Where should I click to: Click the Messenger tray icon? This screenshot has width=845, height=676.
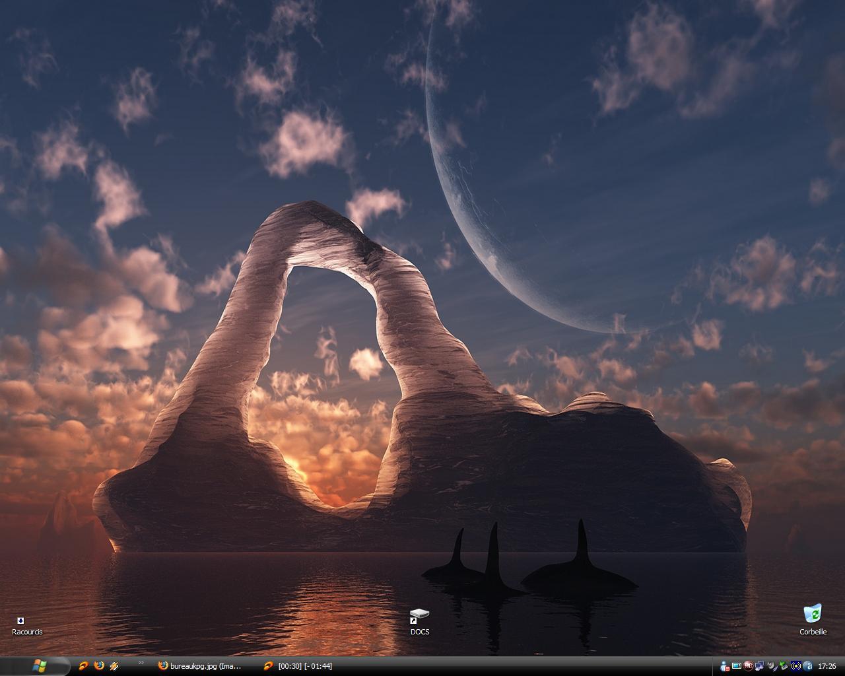[725, 667]
